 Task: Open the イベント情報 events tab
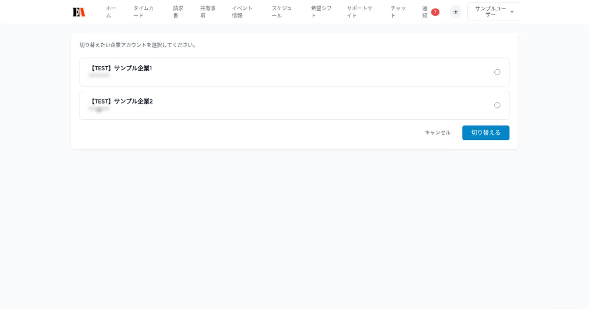pos(241,12)
